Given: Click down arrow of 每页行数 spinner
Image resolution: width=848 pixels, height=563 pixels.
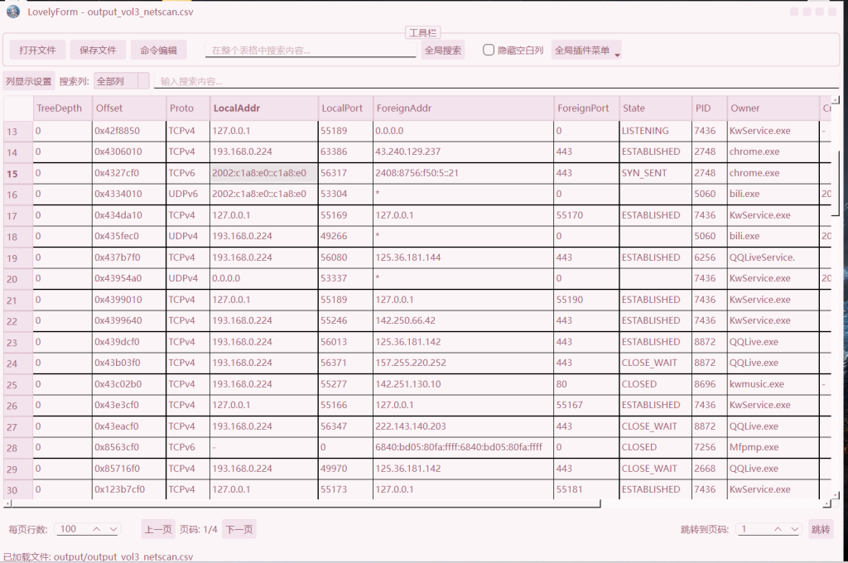Looking at the screenshot, I should coord(113,529).
